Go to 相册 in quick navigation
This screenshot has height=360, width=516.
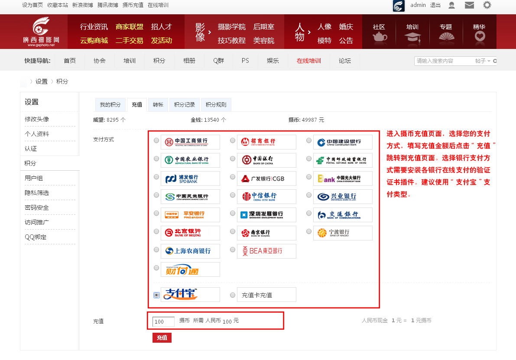pos(189,61)
